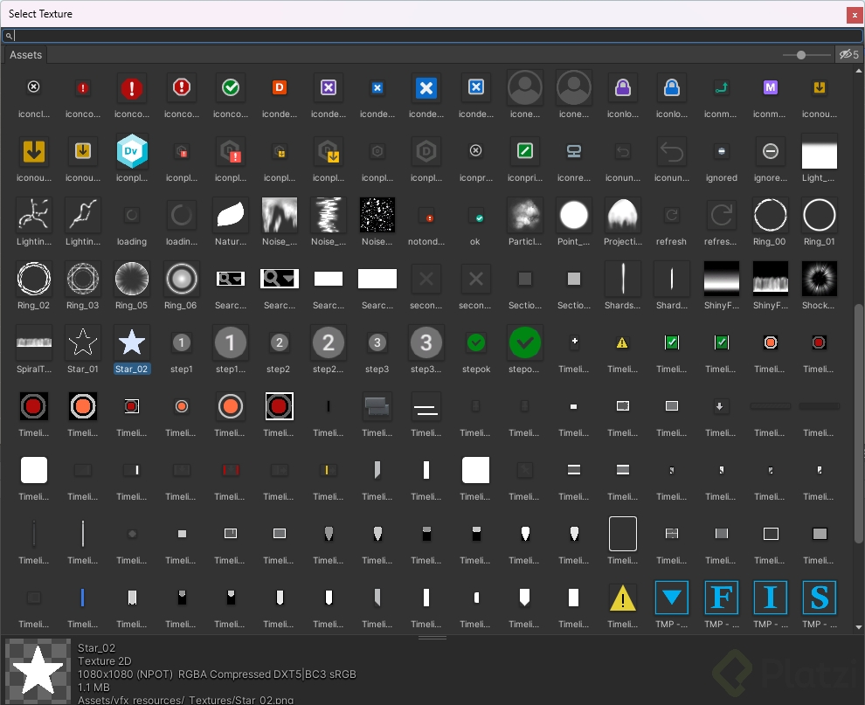The height and width of the screenshot is (705, 865).
Task: Pick the ignored grey dot icon
Action: pos(721,151)
